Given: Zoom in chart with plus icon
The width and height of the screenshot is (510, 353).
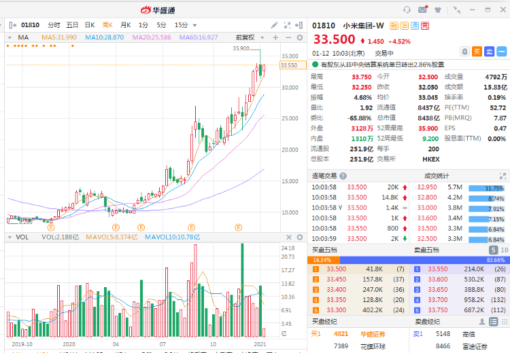Looking at the screenshot, I should coord(275,37).
